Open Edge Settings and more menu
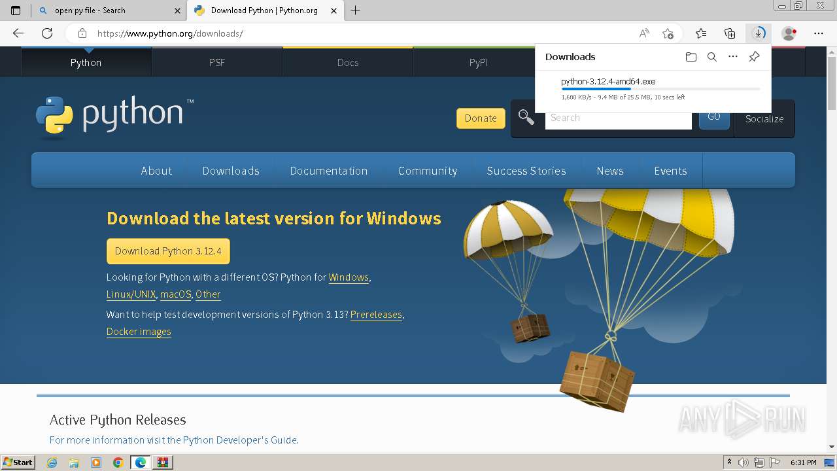837x471 pixels. (819, 33)
